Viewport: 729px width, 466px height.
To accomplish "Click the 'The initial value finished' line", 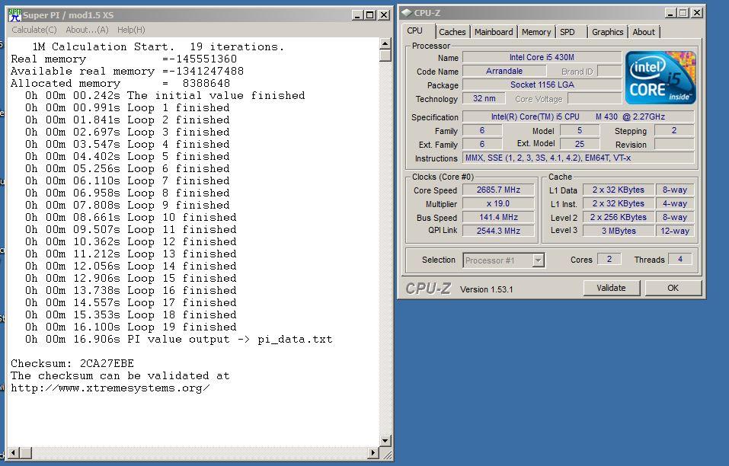I will tap(165, 96).
